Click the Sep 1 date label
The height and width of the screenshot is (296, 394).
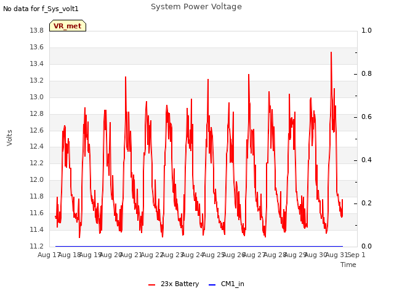click(x=356, y=255)
